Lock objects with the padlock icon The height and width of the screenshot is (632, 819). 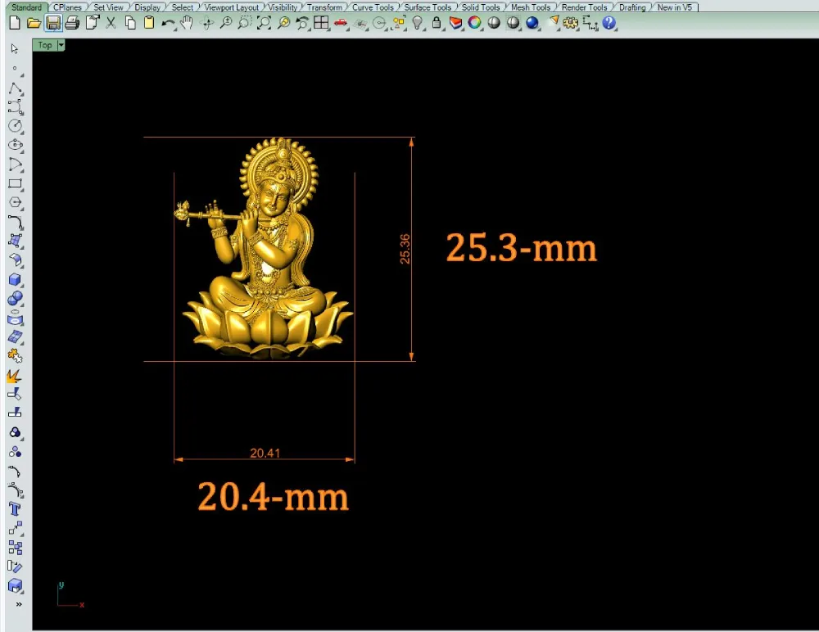[437, 23]
